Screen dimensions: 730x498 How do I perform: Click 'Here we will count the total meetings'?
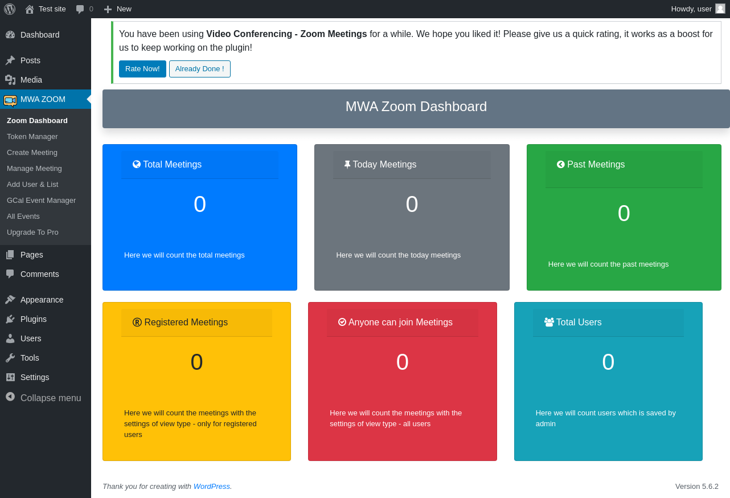pos(184,255)
